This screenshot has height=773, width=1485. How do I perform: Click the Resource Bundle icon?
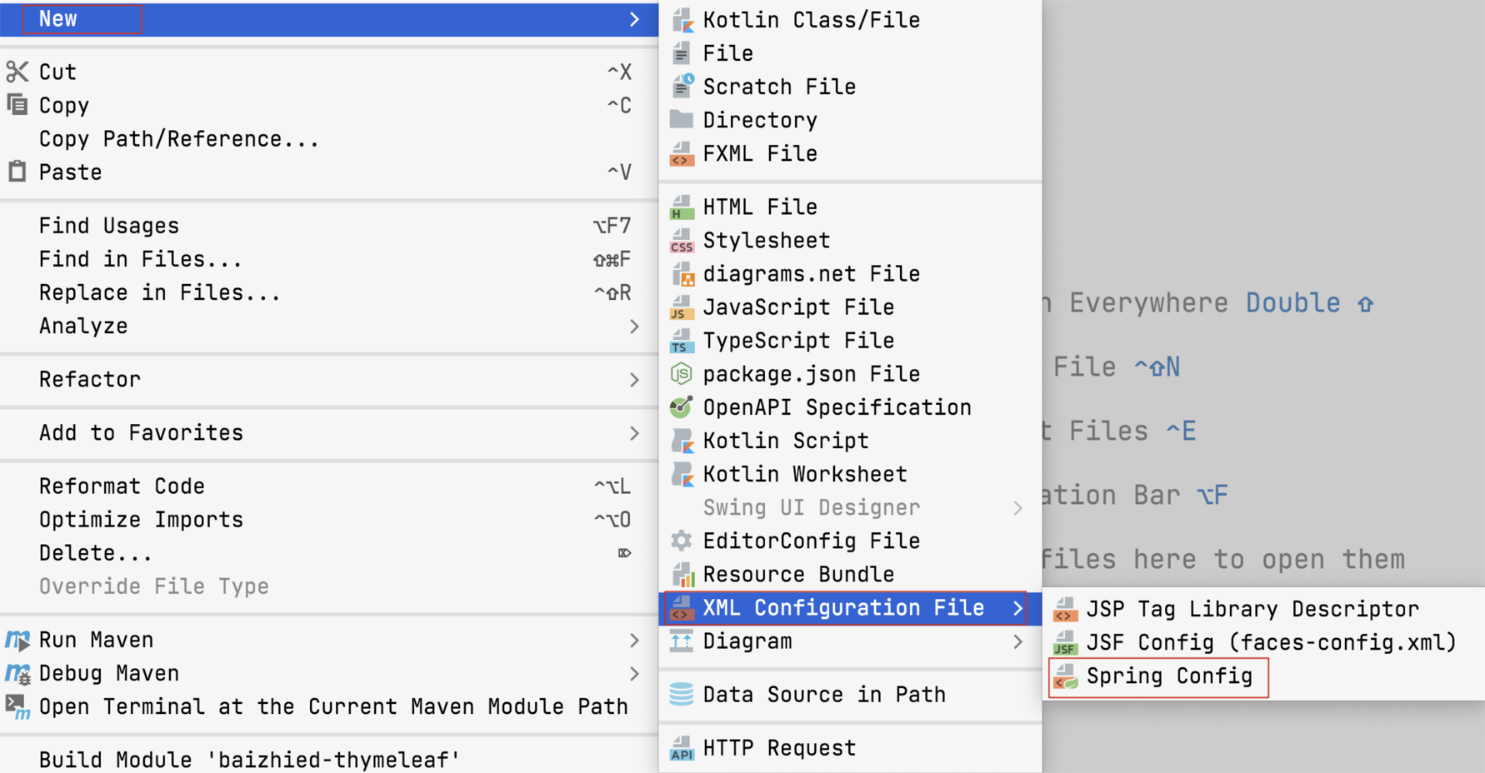click(x=682, y=575)
